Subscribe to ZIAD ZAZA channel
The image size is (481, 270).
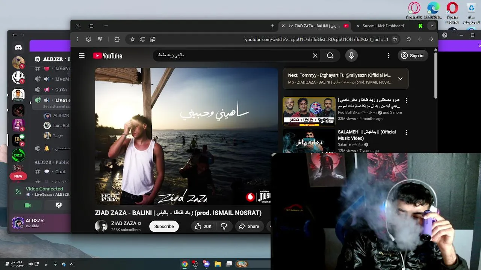164,226
